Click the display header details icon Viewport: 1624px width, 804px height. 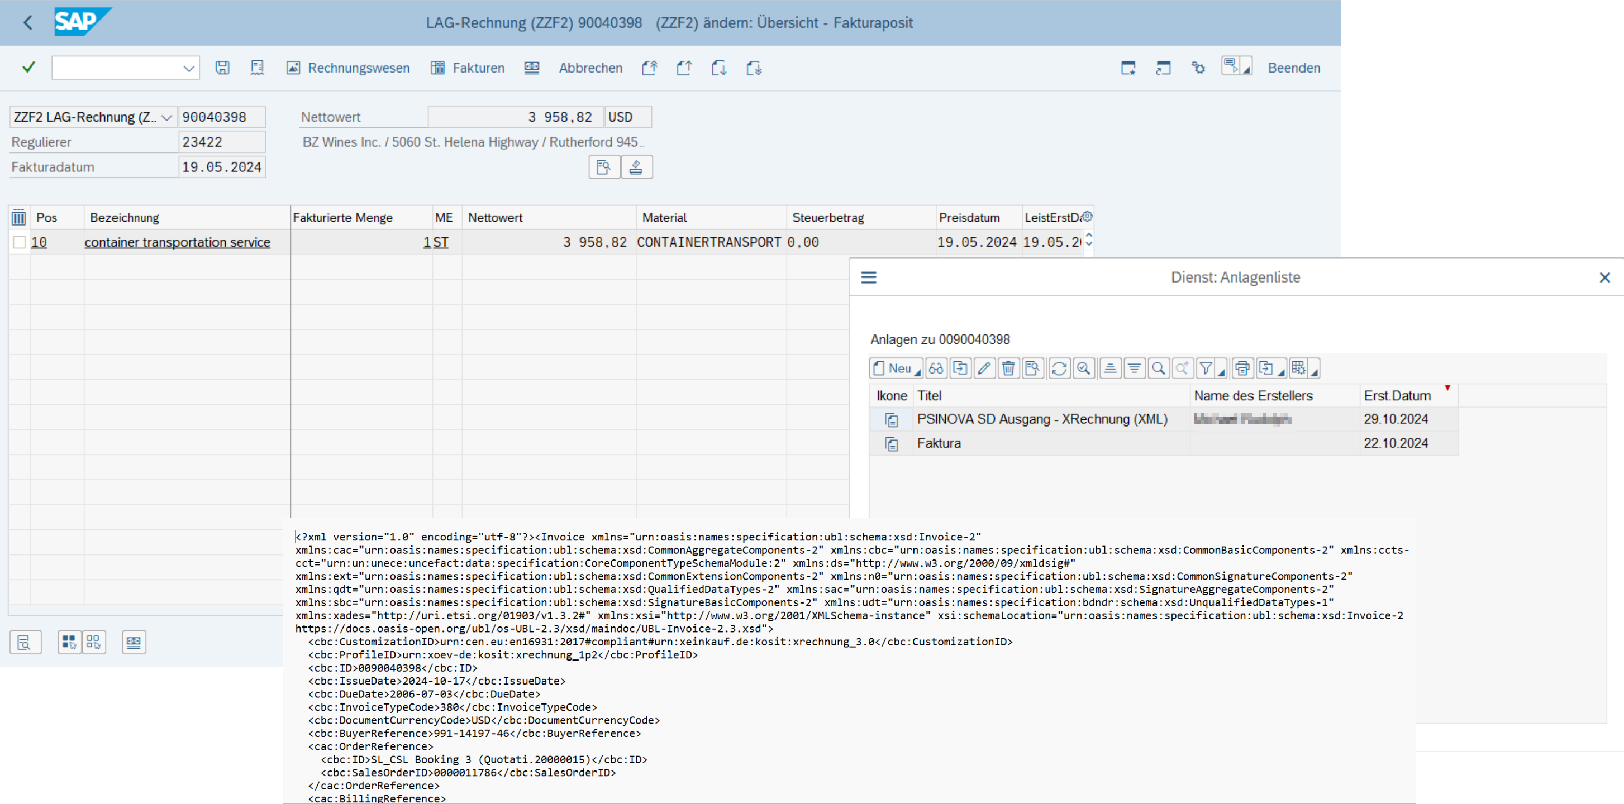click(604, 167)
